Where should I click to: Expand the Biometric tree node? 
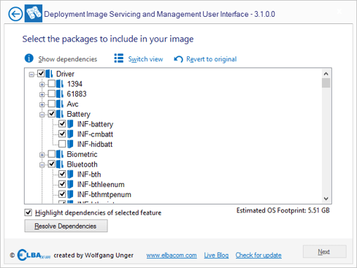tap(42, 155)
